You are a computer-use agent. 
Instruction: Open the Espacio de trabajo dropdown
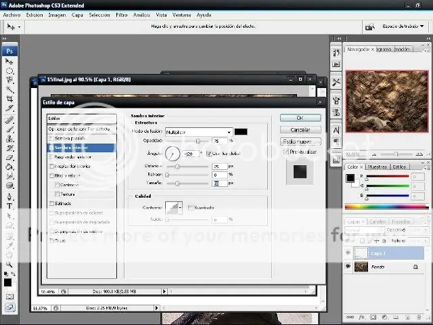point(403,26)
